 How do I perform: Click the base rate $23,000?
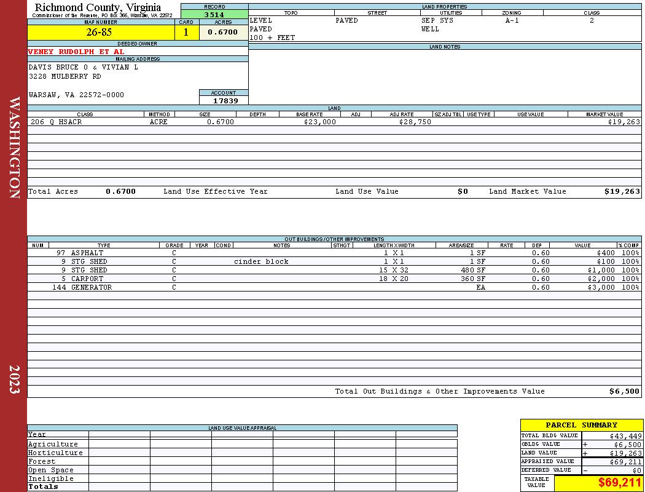[x=320, y=122]
